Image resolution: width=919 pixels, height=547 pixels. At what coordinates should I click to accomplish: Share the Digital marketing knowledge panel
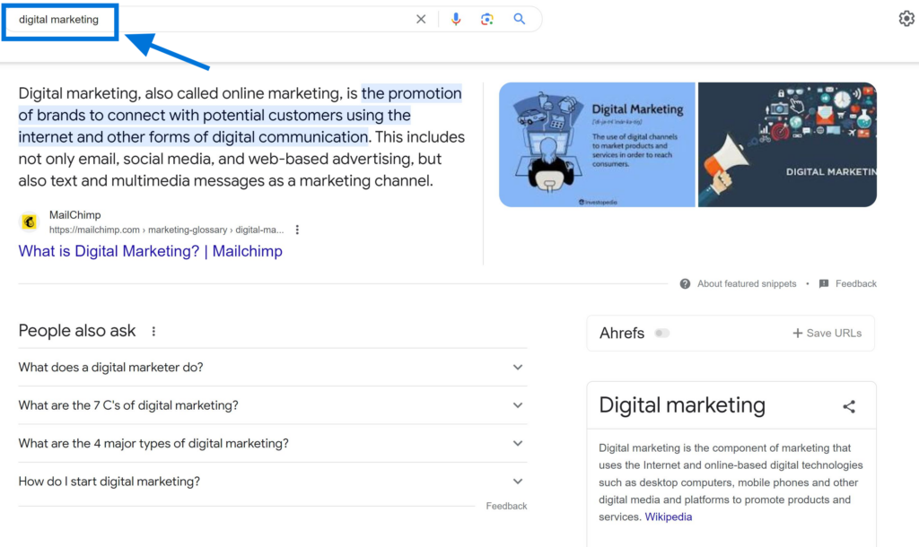(x=849, y=406)
